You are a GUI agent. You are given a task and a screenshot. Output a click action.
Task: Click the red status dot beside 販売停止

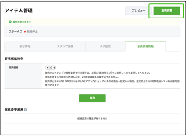click(25, 32)
